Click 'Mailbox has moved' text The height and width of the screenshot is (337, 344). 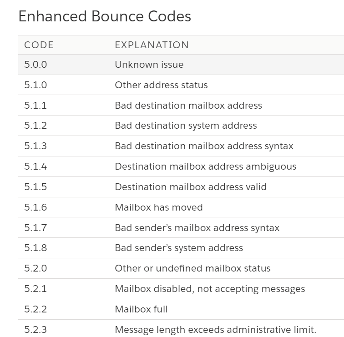click(x=159, y=207)
